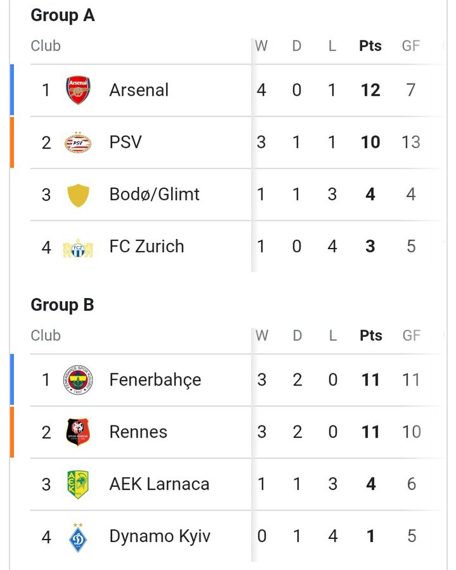Click the FC Zurich crest
This screenshot has height=570, width=456.
(x=78, y=248)
